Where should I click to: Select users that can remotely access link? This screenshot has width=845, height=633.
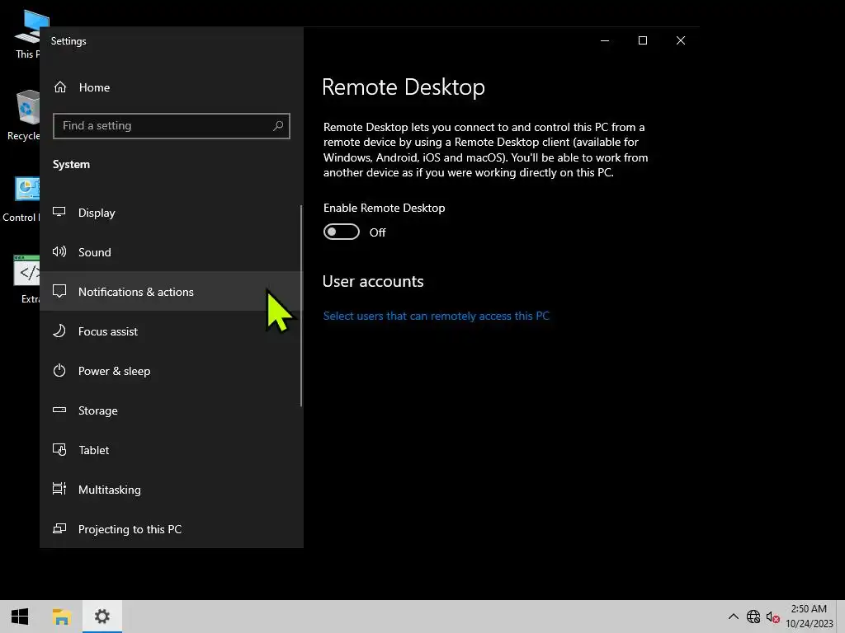[x=436, y=316]
